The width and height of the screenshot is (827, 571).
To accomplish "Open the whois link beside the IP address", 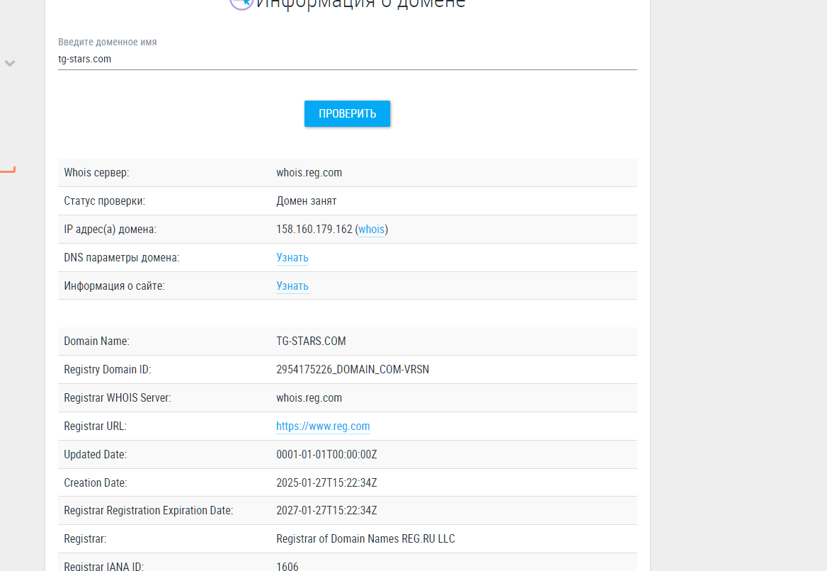I will [x=371, y=230].
